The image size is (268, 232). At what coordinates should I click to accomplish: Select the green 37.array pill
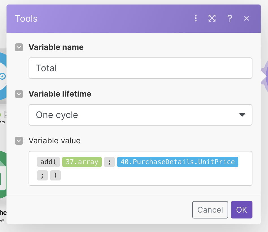coord(82,162)
